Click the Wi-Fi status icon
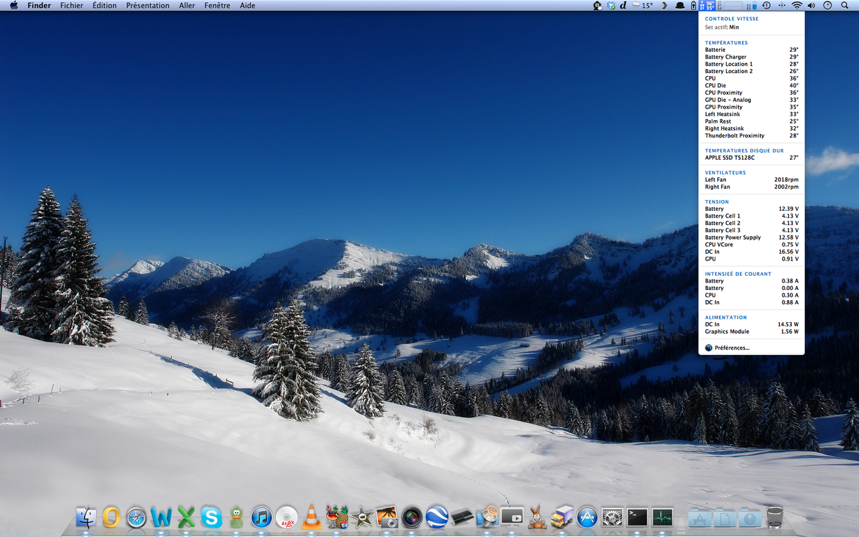 [797, 5]
